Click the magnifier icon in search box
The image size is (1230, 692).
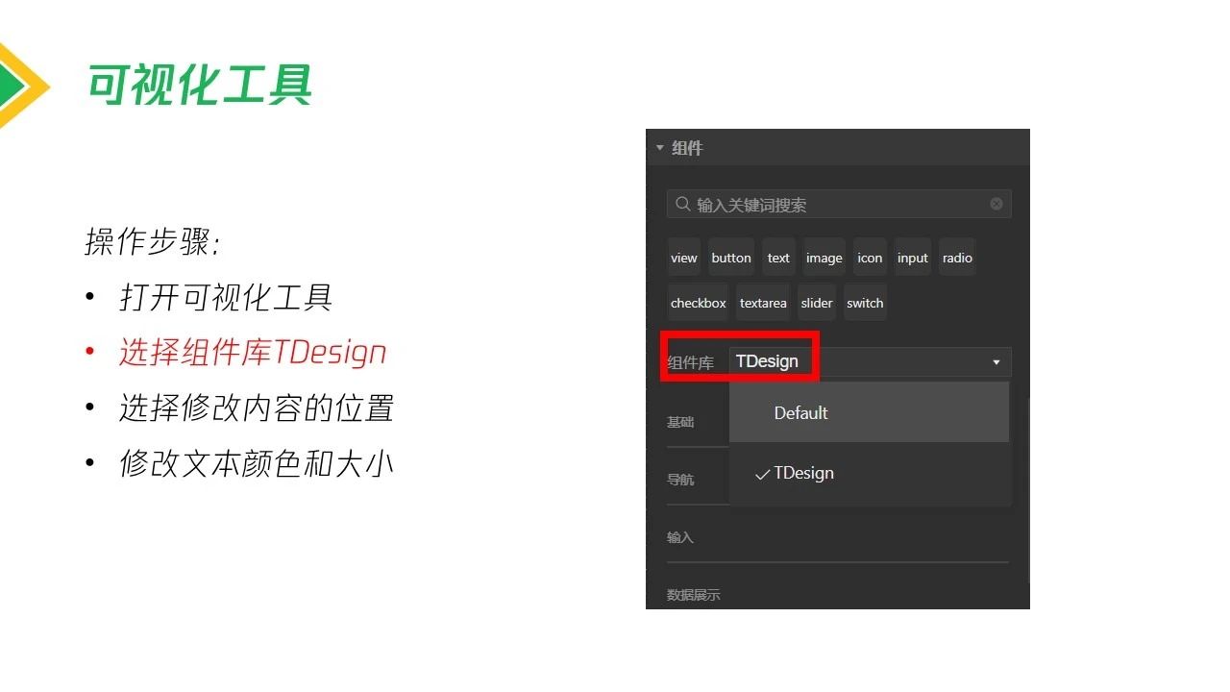click(x=682, y=204)
